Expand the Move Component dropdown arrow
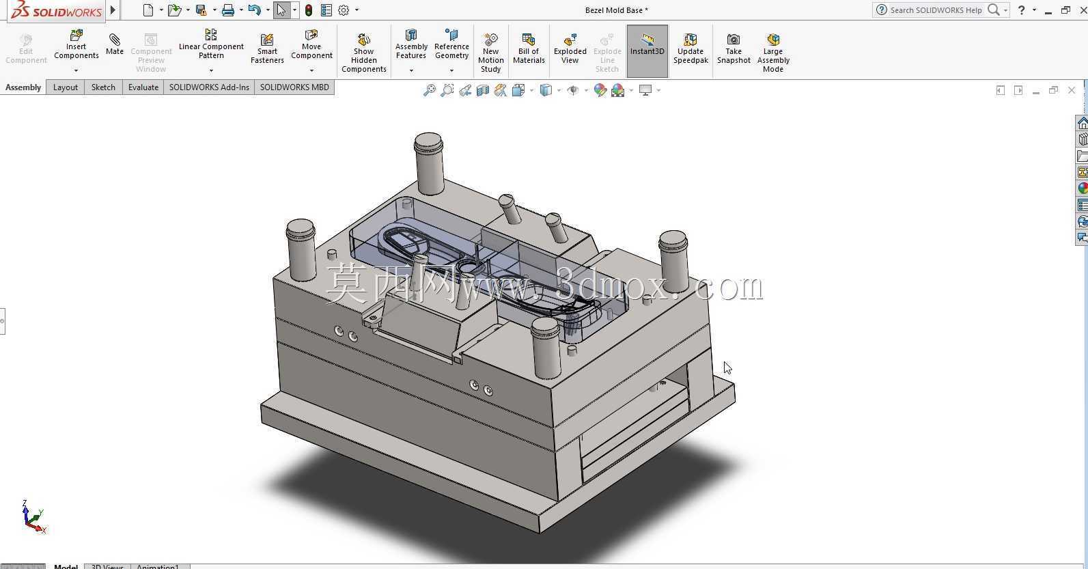The image size is (1088, 569). [311, 70]
